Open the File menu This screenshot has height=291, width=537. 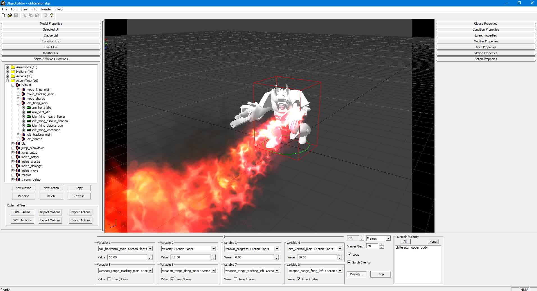4,9
